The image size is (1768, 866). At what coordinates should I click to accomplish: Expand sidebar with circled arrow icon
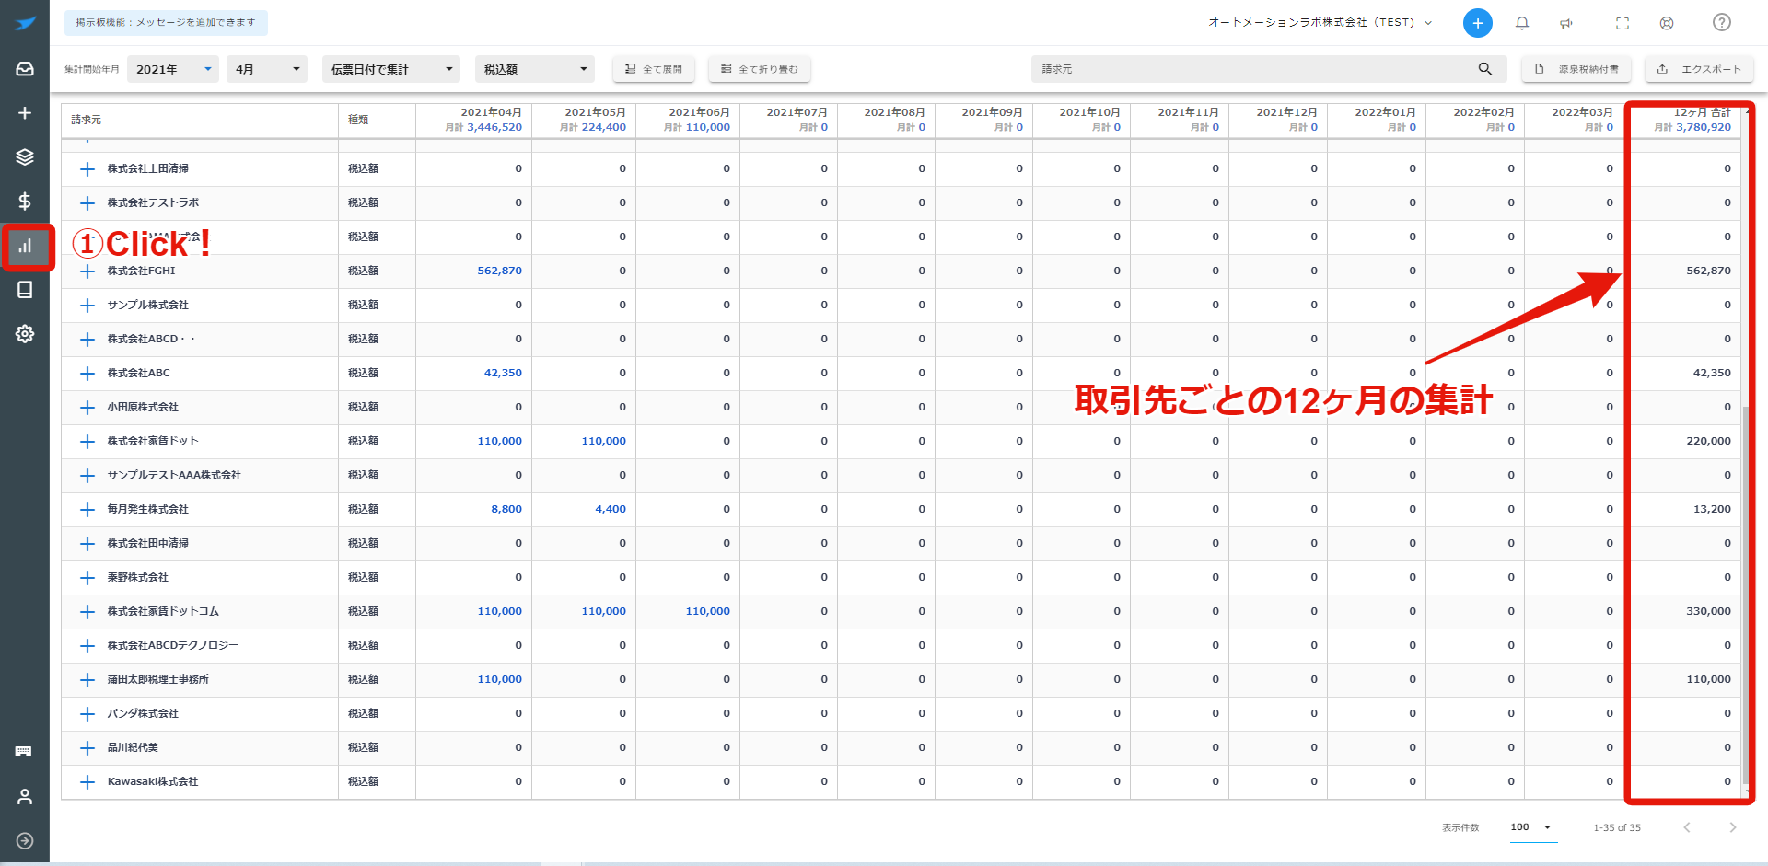(25, 840)
